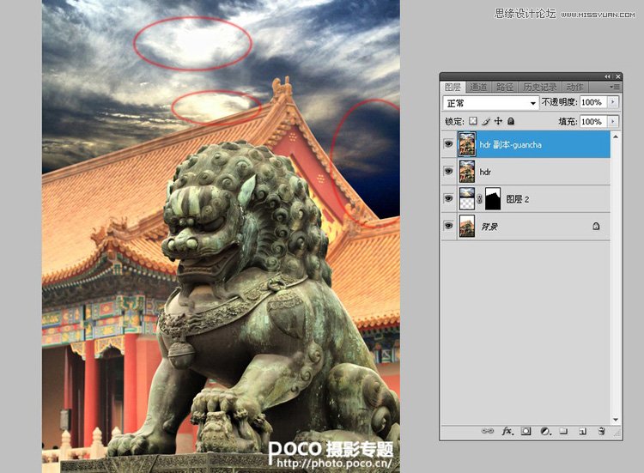The image size is (644, 473).
Task: Switch to the 路径 tab
Action: click(505, 87)
